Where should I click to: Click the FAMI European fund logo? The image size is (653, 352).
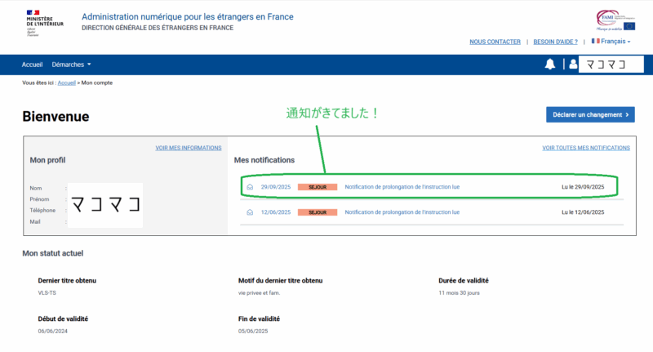pos(615,20)
